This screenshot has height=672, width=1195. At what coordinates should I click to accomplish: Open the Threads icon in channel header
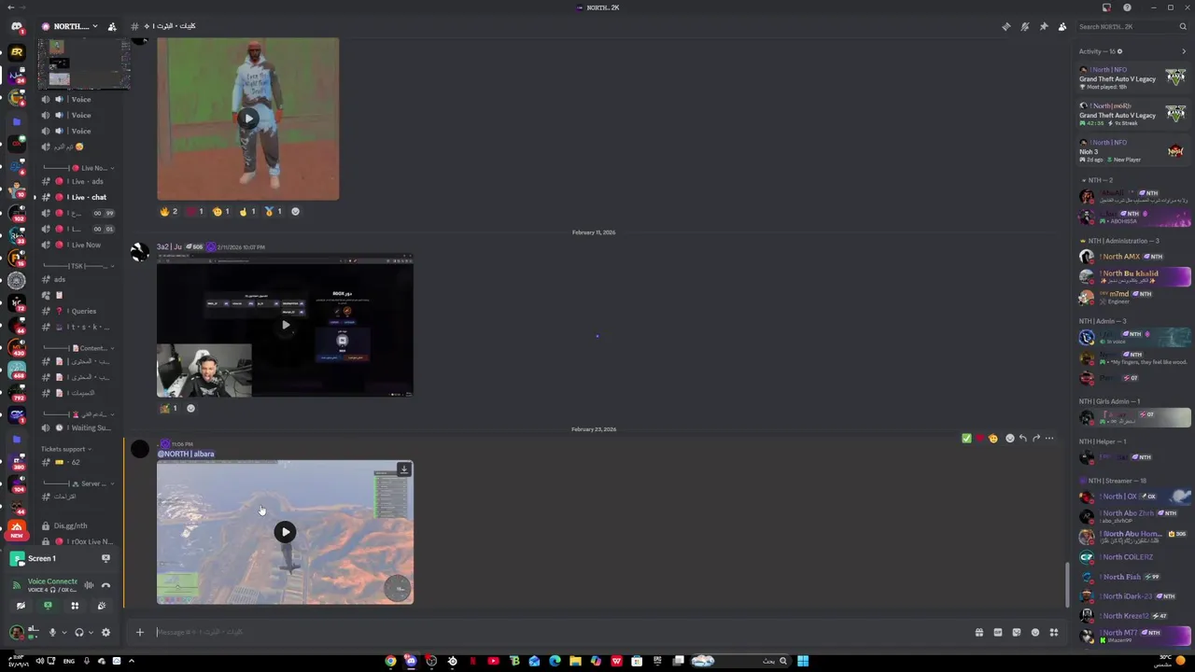(x=1005, y=26)
